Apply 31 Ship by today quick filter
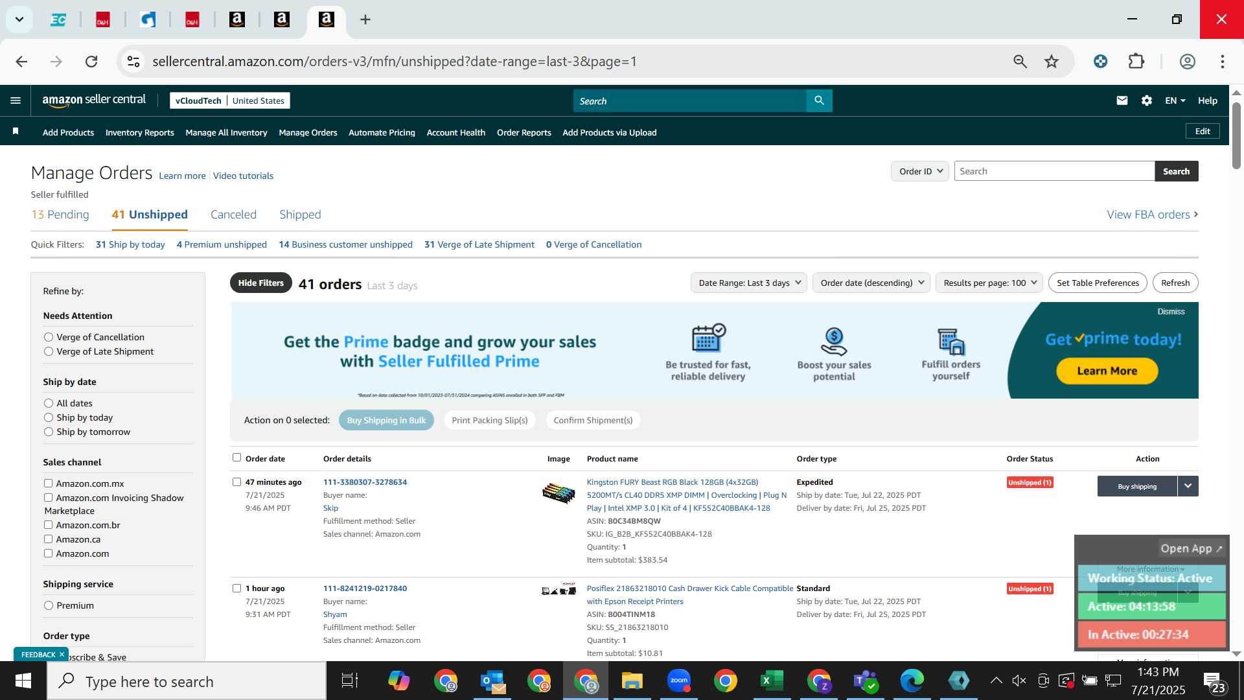This screenshot has height=700, width=1244. [130, 244]
